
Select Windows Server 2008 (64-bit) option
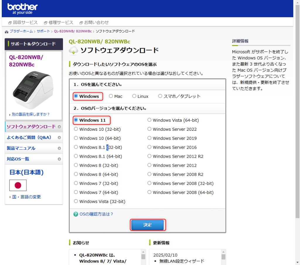coord(149,192)
